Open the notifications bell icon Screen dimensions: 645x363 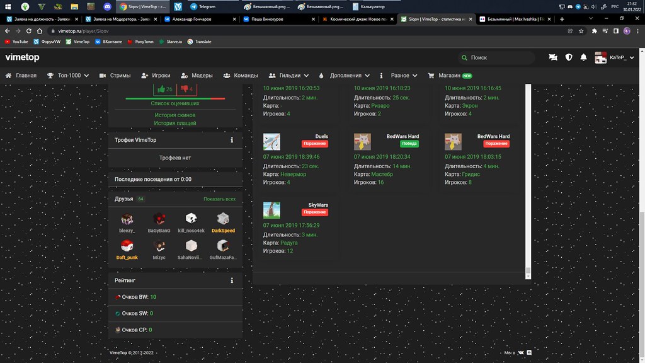[x=583, y=57]
